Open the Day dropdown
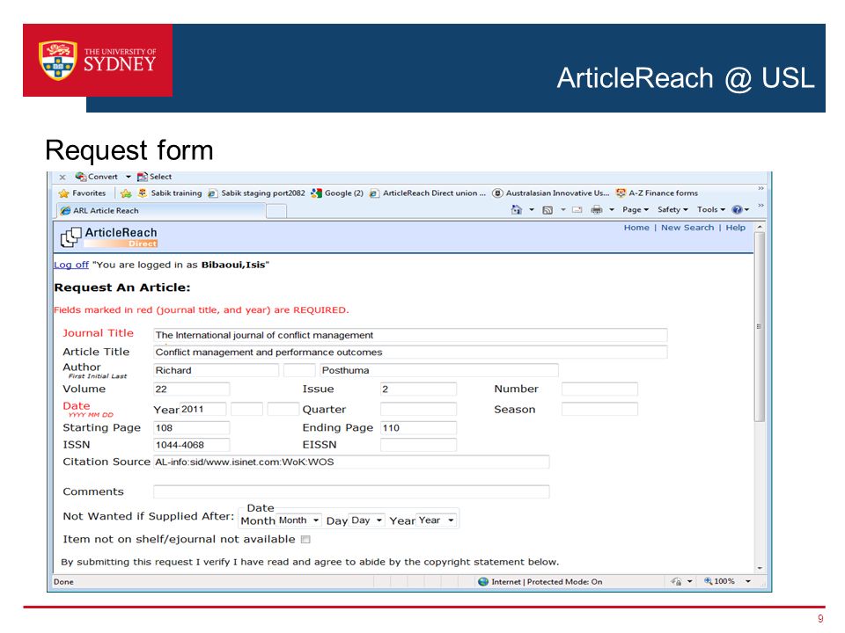Image resolution: width=845 pixels, height=633 pixels. pyautogui.click(x=366, y=520)
